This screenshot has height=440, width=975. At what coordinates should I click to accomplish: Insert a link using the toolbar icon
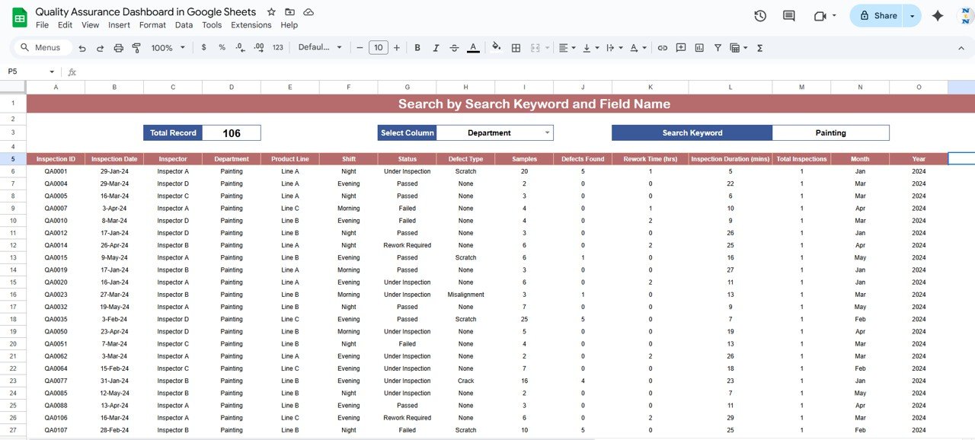click(x=662, y=48)
